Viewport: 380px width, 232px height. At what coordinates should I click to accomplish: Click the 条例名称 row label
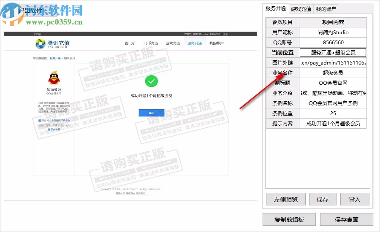[x=282, y=103]
